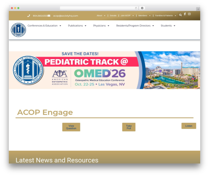Click the ACOP Engage heading
The width and height of the screenshot is (209, 176).
click(x=45, y=112)
